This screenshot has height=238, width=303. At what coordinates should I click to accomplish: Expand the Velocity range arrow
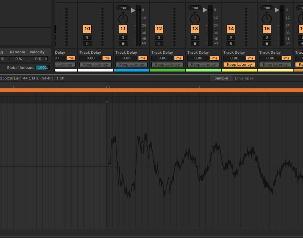click(46, 59)
